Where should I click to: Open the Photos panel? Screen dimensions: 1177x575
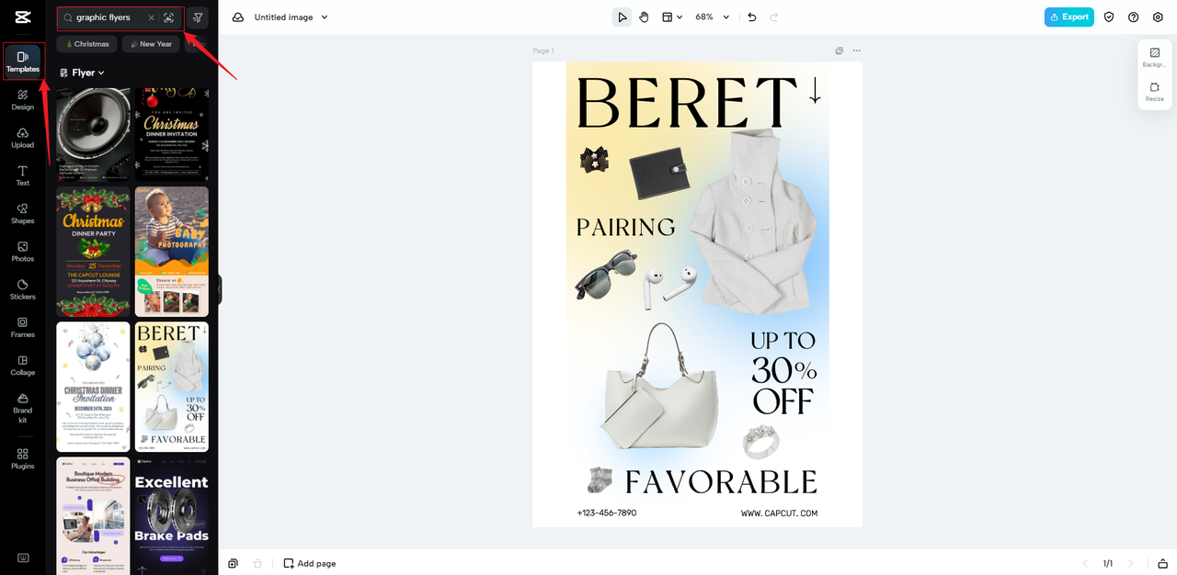(23, 252)
